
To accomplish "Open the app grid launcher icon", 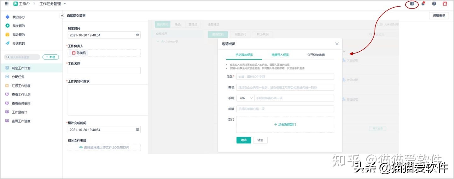I will pyautogui.click(x=7, y=4).
